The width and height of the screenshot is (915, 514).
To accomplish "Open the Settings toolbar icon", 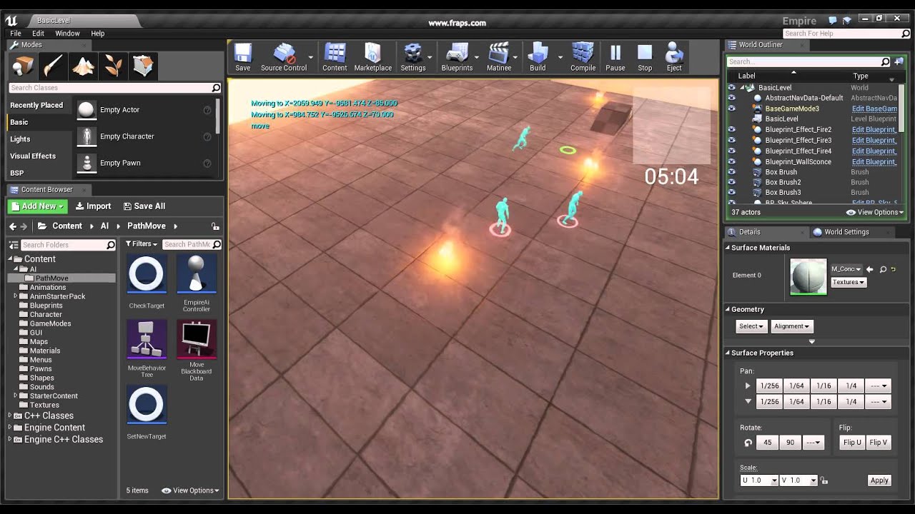I will point(412,57).
